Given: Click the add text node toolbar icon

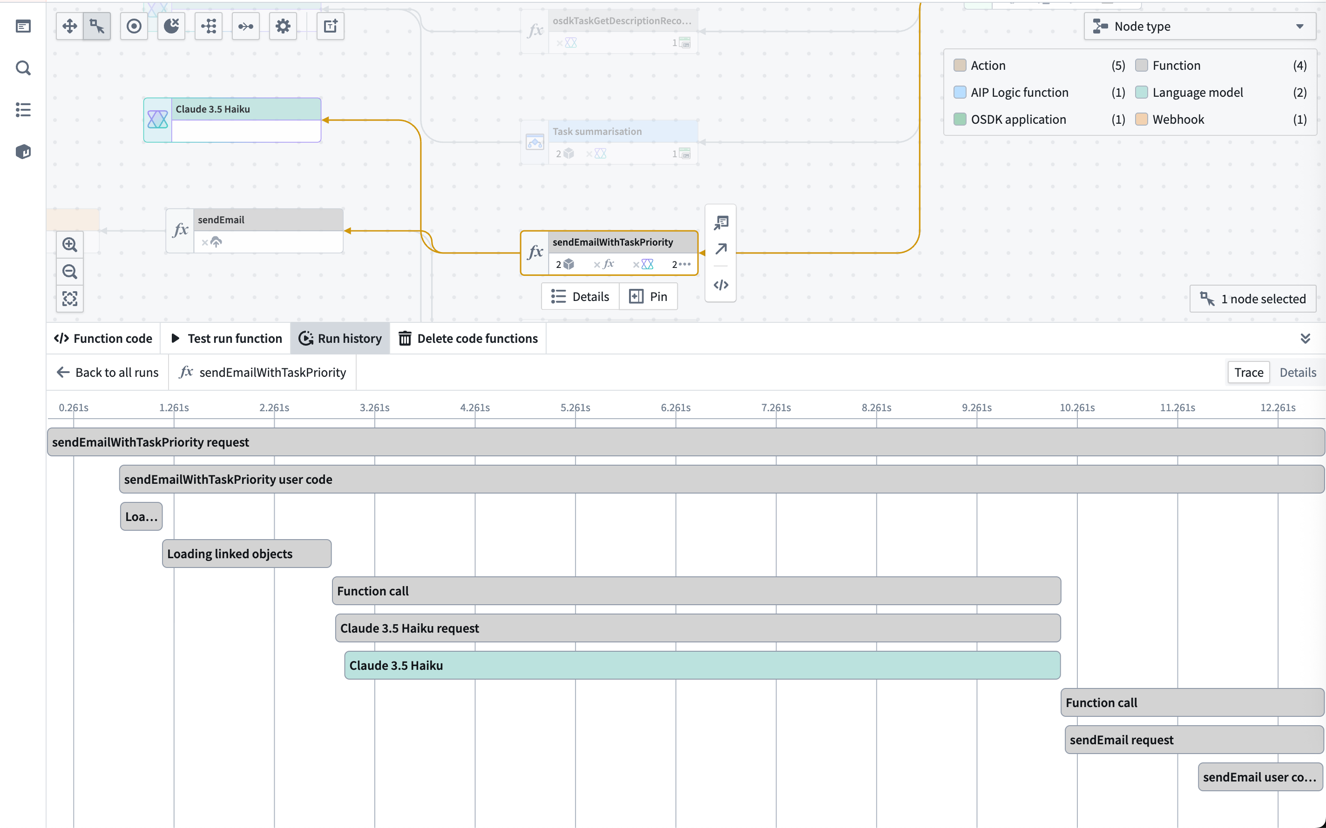Looking at the screenshot, I should (331, 26).
